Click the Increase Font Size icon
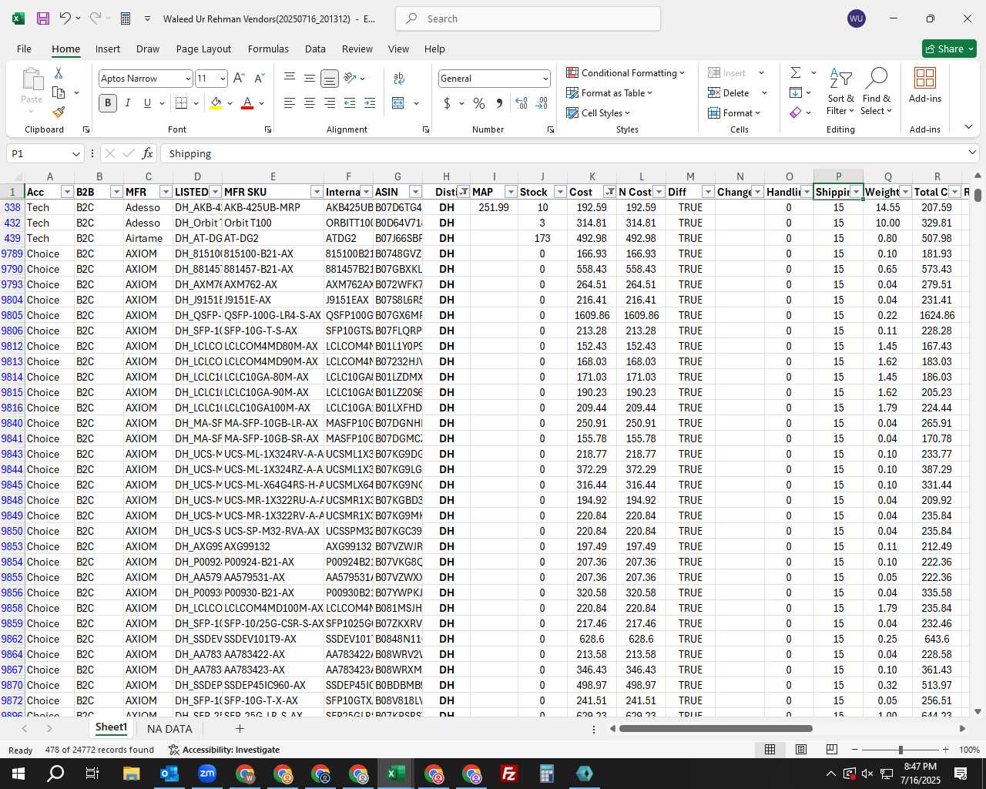Viewport: 986px width, 789px height. [239, 79]
